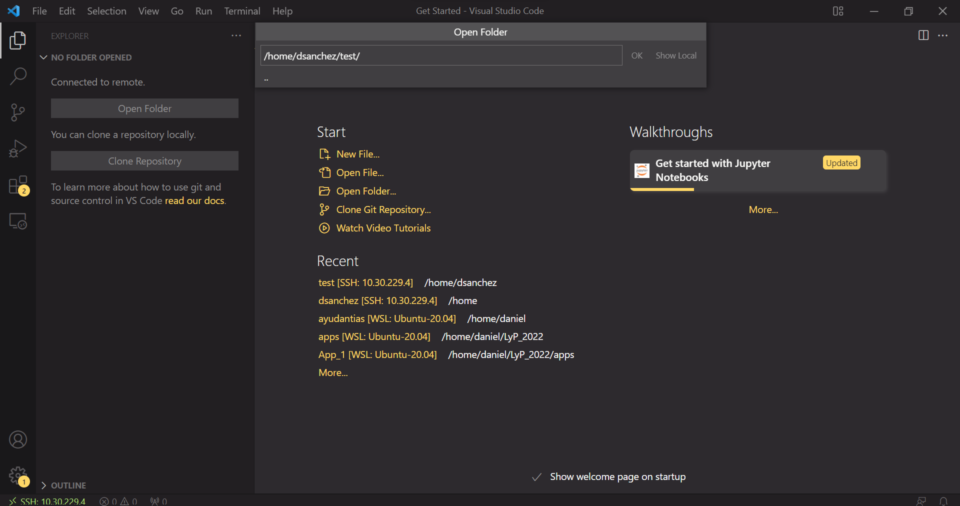This screenshot has height=506, width=960.
Task: Open the Accounts icon in activity bar
Action: tap(18, 439)
